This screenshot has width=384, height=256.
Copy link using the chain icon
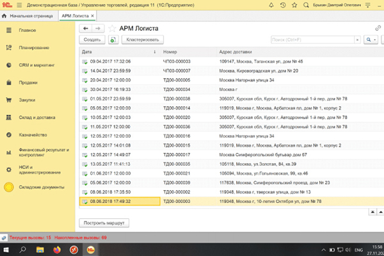click(377, 28)
